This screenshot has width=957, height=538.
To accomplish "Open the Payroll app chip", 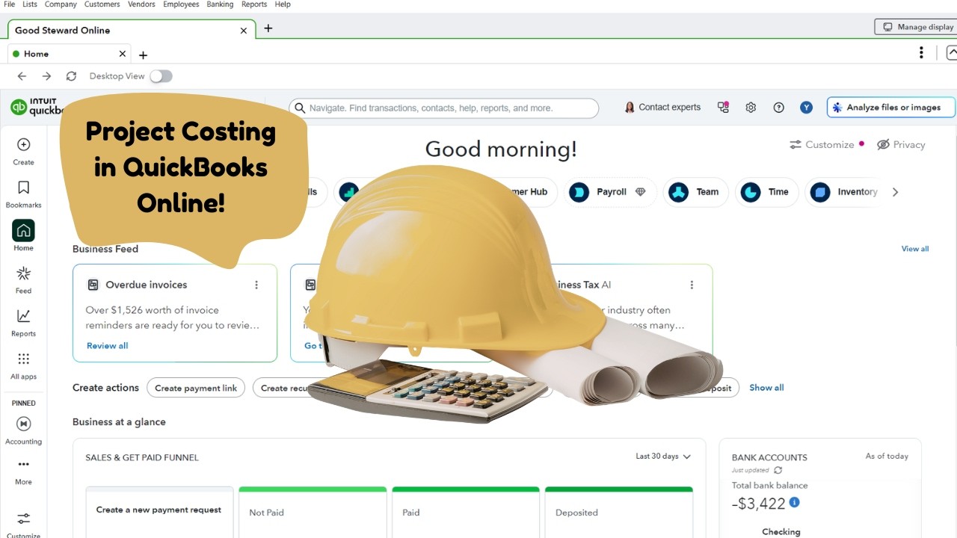I will click(x=610, y=192).
